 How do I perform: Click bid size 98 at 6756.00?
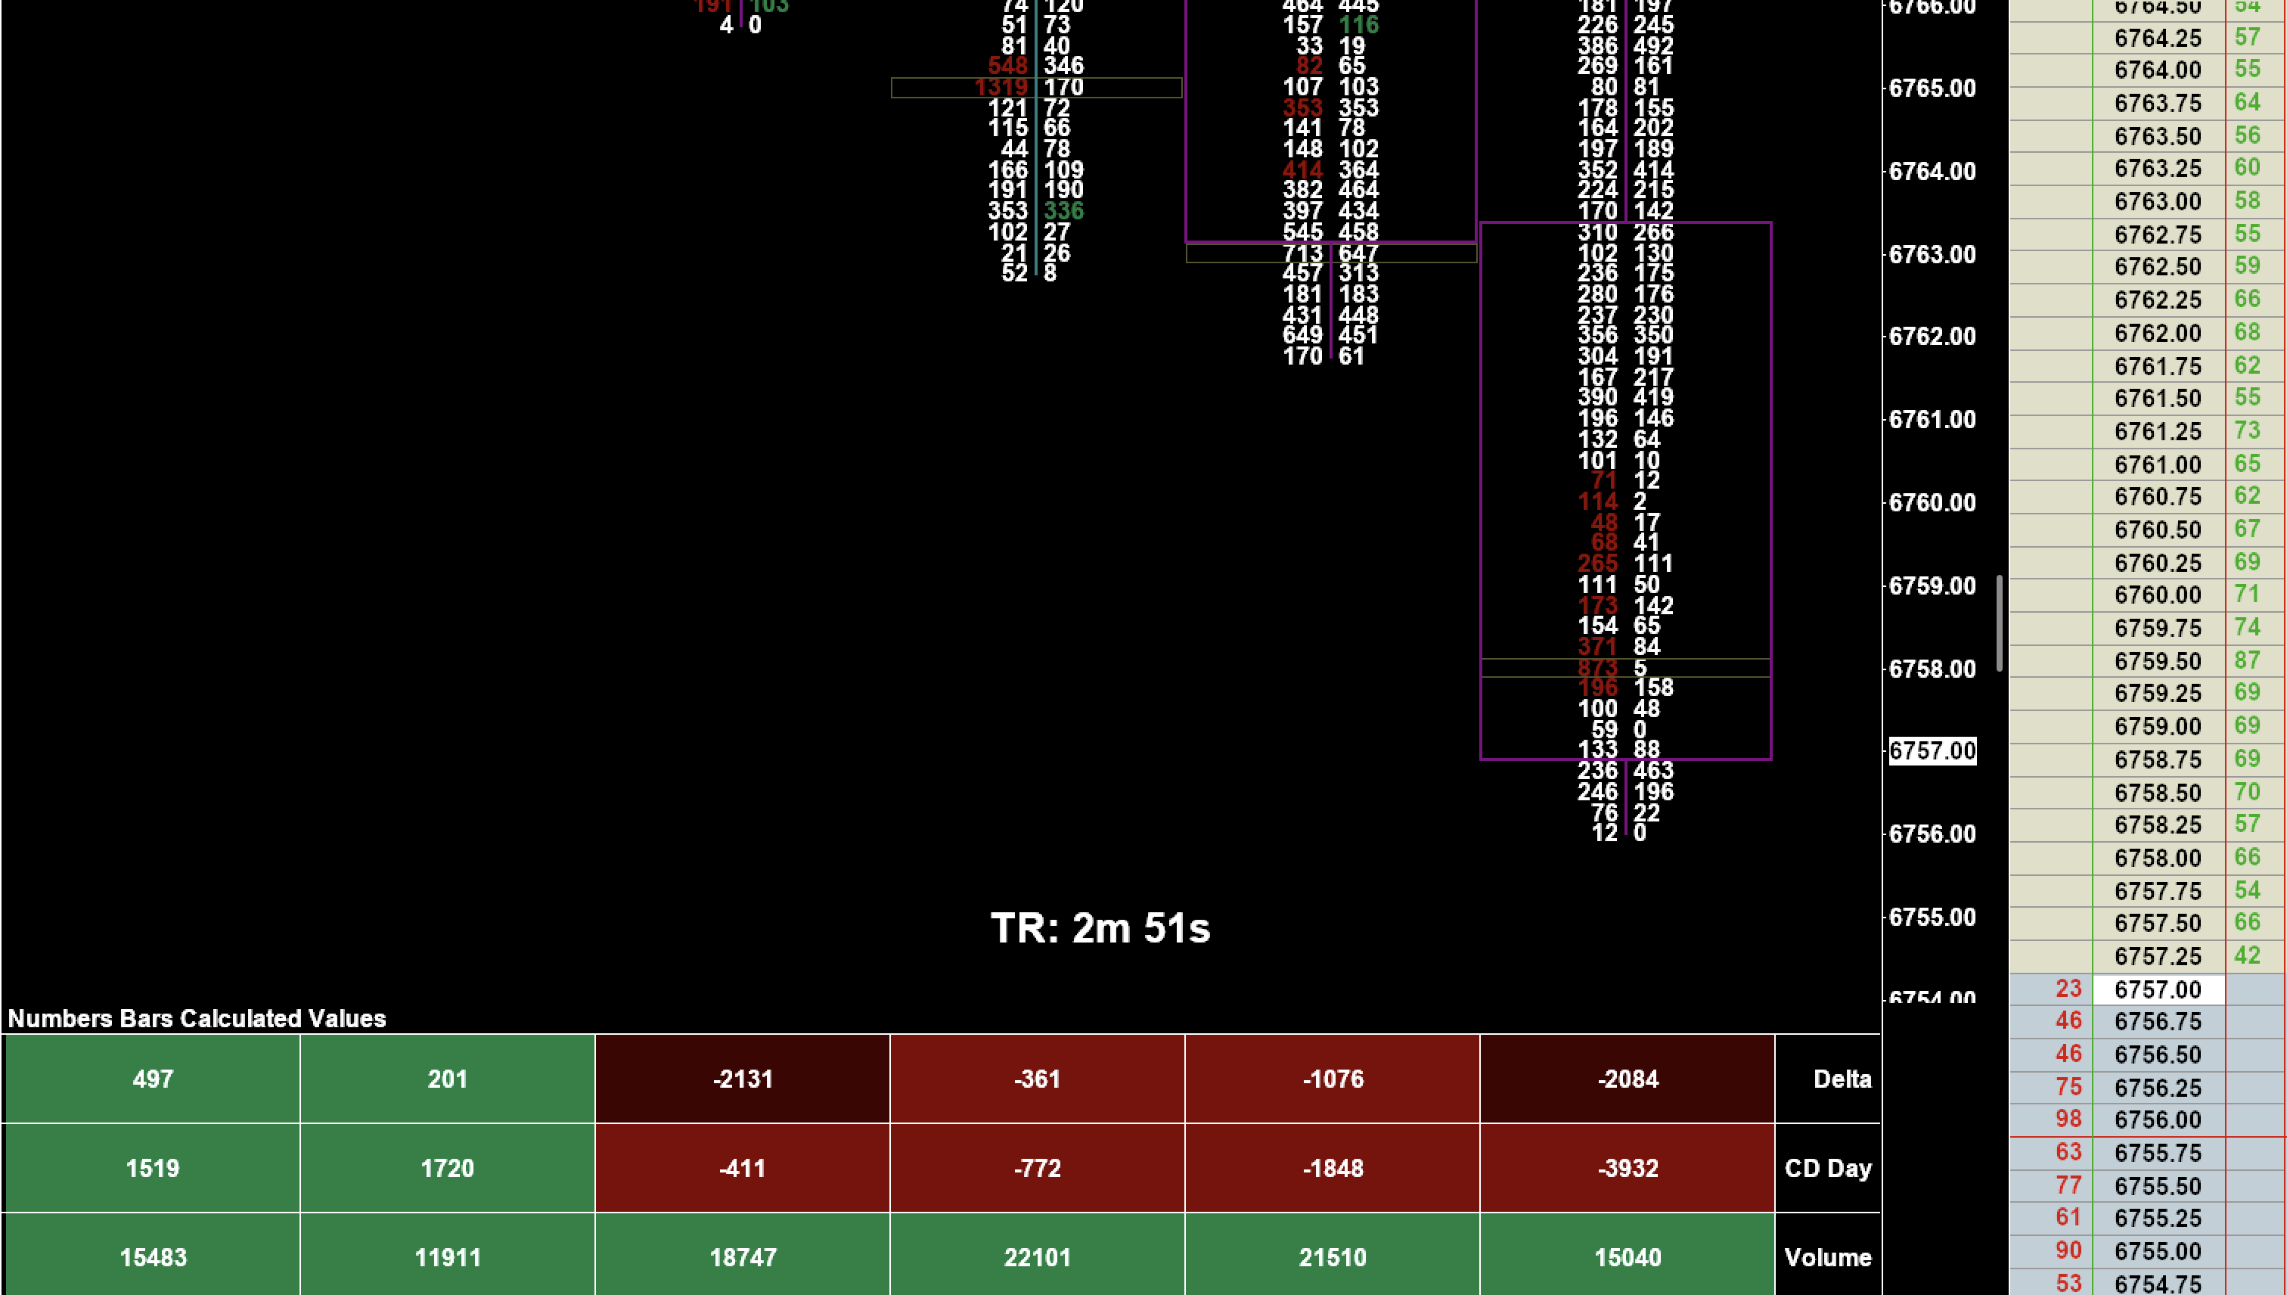click(2068, 1119)
